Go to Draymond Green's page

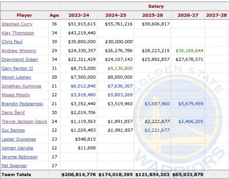[x=20, y=59]
